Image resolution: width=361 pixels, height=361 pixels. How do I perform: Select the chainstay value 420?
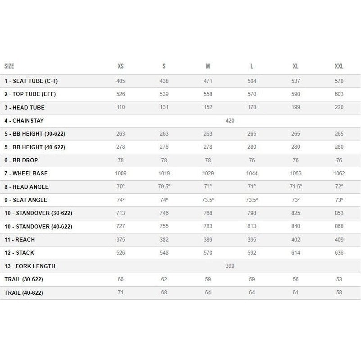(230, 121)
